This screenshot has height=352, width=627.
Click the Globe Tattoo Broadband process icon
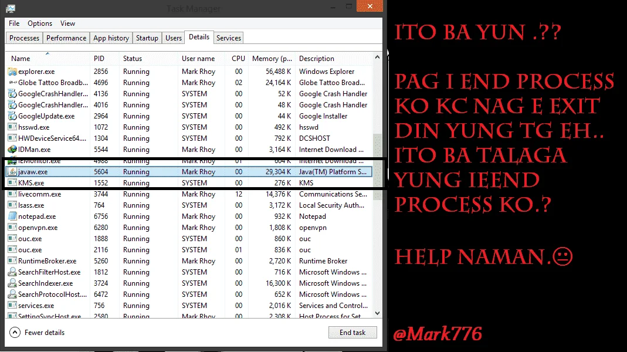pos(12,82)
